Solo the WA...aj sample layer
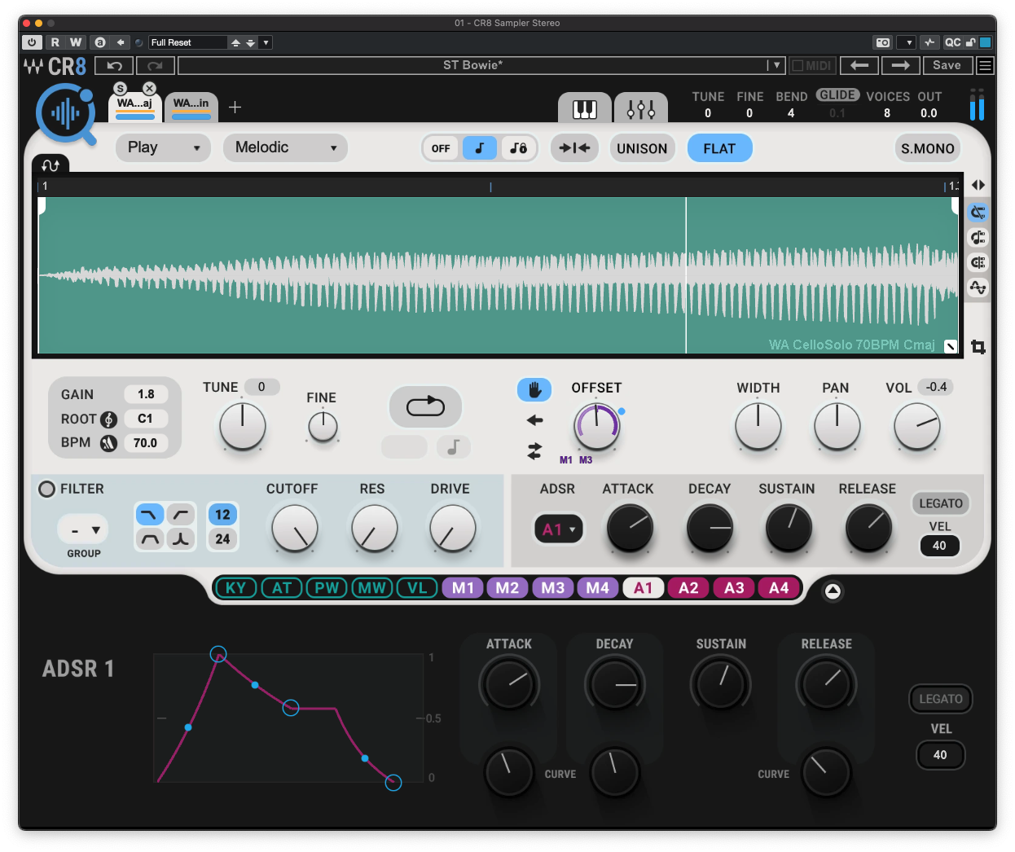The image size is (1015, 852). point(120,88)
